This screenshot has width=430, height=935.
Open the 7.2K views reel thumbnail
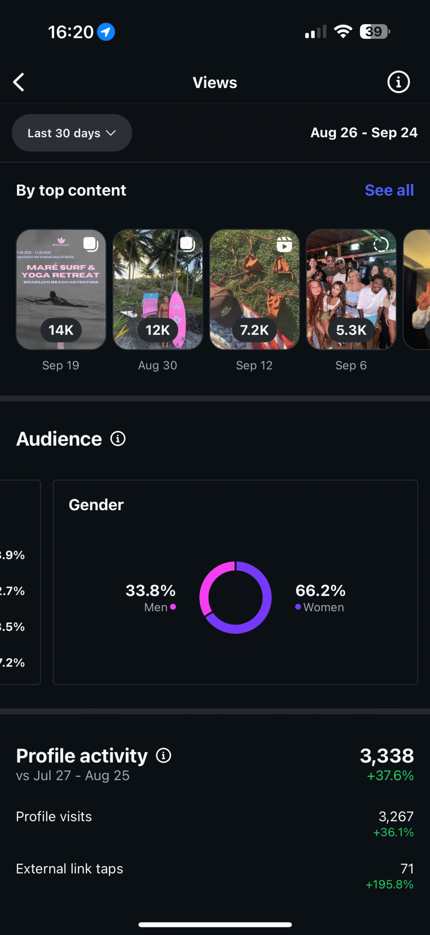coord(254,289)
